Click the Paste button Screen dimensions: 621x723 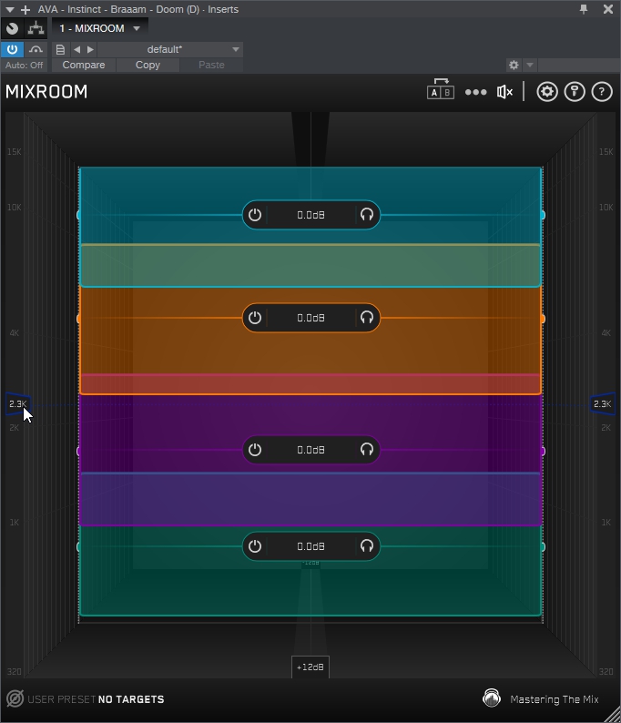click(x=211, y=65)
